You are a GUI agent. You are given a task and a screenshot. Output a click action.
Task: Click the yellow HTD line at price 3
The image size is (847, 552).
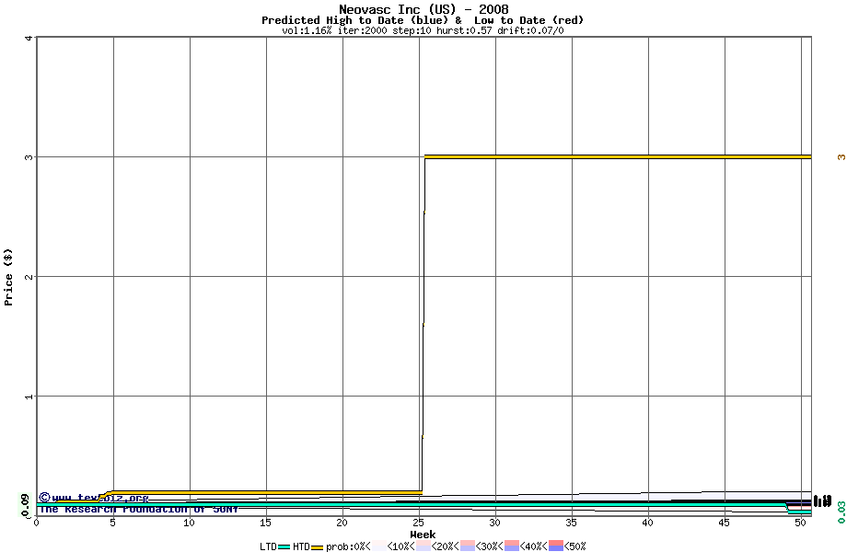click(x=618, y=157)
